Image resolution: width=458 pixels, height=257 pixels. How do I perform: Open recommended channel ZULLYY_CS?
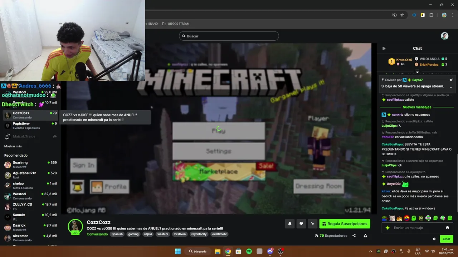[30, 206]
